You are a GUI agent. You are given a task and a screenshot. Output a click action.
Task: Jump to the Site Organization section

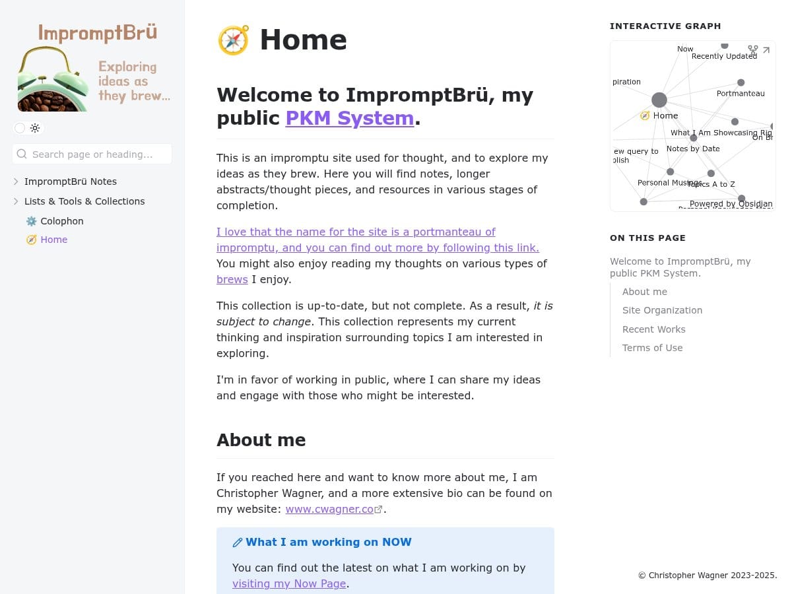[x=662, y=310]
